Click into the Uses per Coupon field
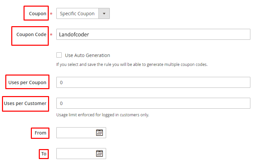This screenshot has width=256, height=164. click(x=153, y=82)
